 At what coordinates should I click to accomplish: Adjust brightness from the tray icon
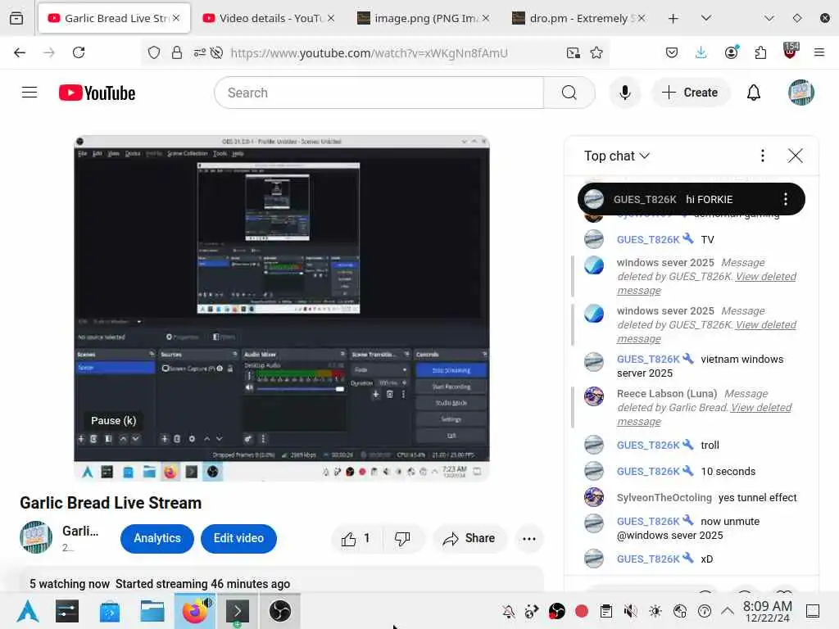point(655,611)
